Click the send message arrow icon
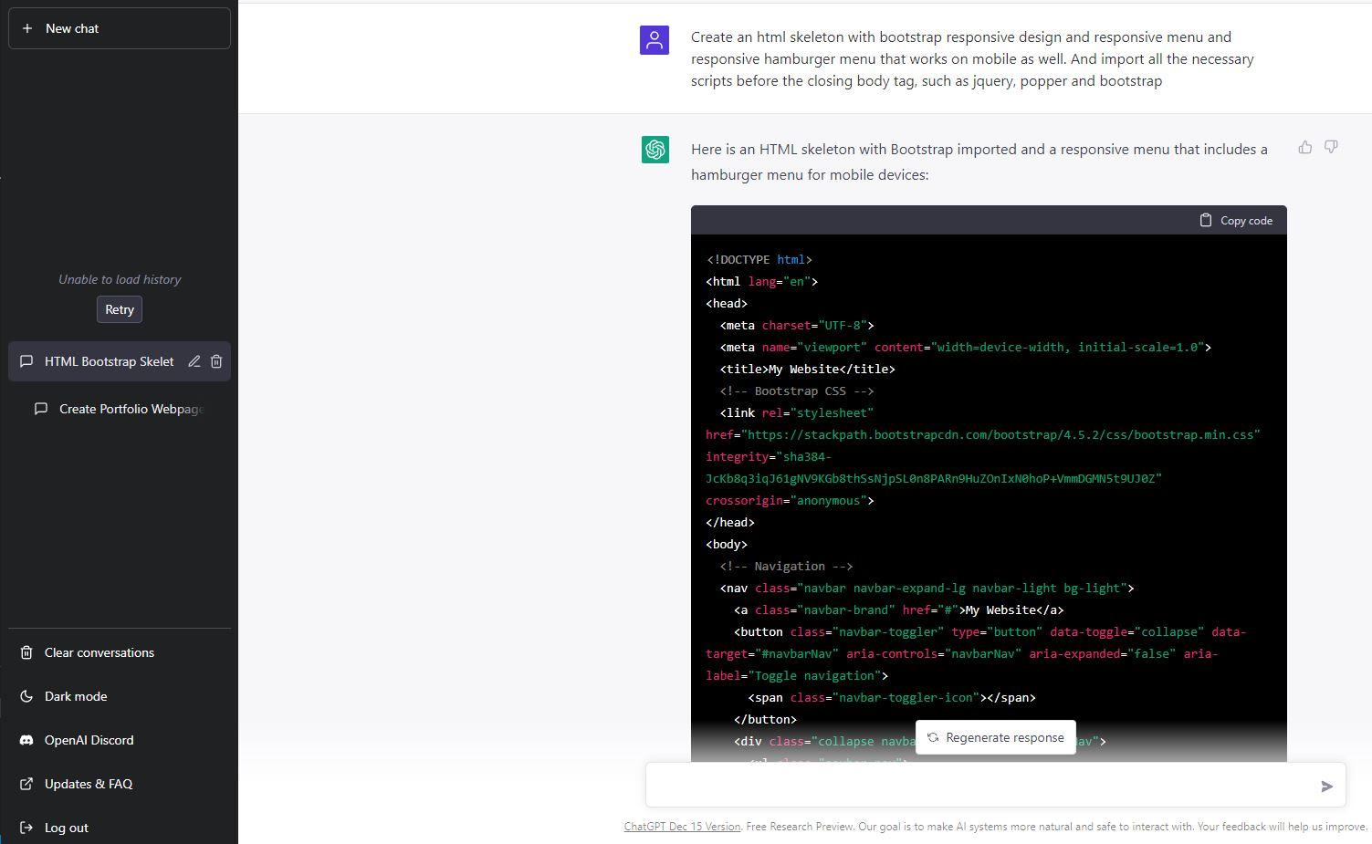This screenshot has width=1372, height=844. pos(1326,786)
